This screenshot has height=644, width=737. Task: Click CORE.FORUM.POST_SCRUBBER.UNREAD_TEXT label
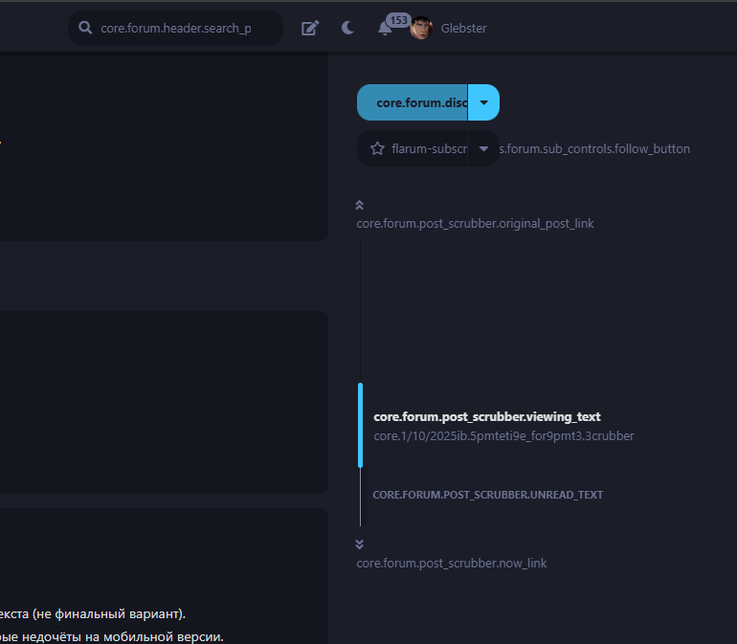click(x=488, y=495)
